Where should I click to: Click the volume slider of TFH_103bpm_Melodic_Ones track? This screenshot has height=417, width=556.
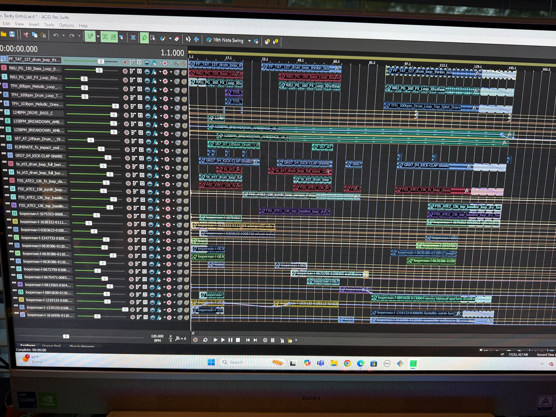[x=115, y=106]
